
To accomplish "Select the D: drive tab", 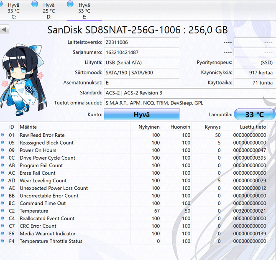I will tap(49, 10).
